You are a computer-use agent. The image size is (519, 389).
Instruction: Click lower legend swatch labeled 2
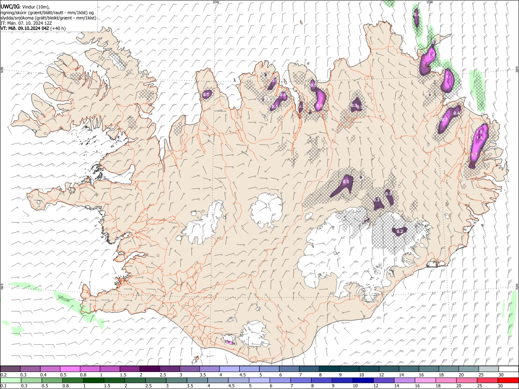[x=135, y=380]
